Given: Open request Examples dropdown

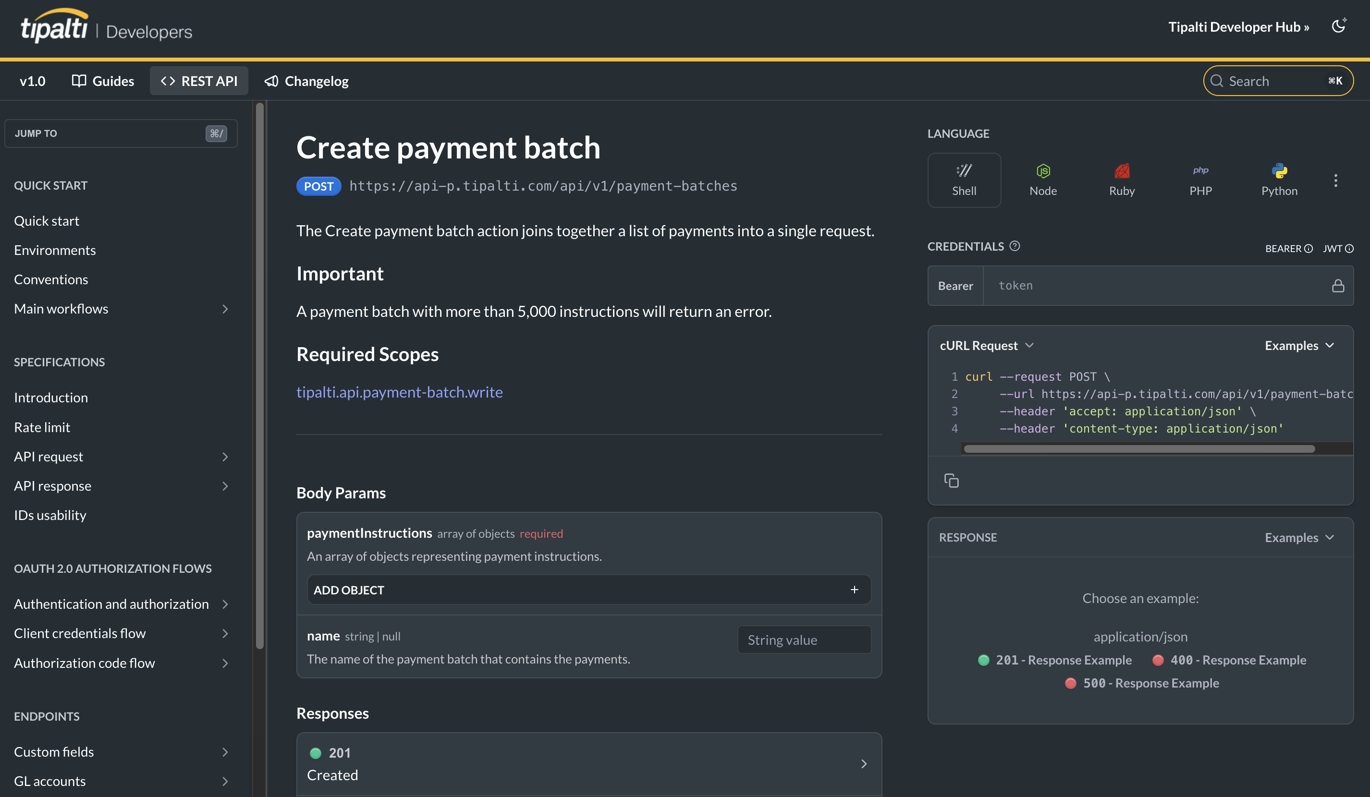Looking at the screenshot, I should point(1299,346).
